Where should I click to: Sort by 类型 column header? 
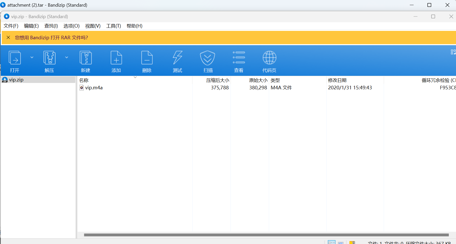[275, 80]
